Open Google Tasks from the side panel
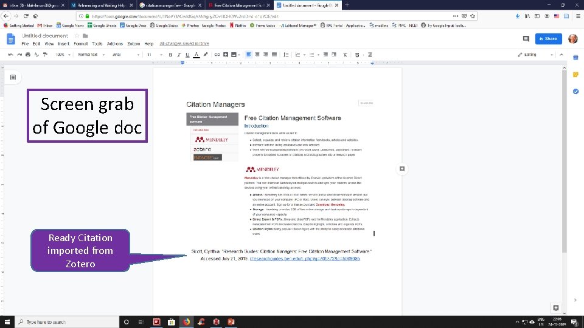This screenshot has width=584, height=328. tap(575, 91)
